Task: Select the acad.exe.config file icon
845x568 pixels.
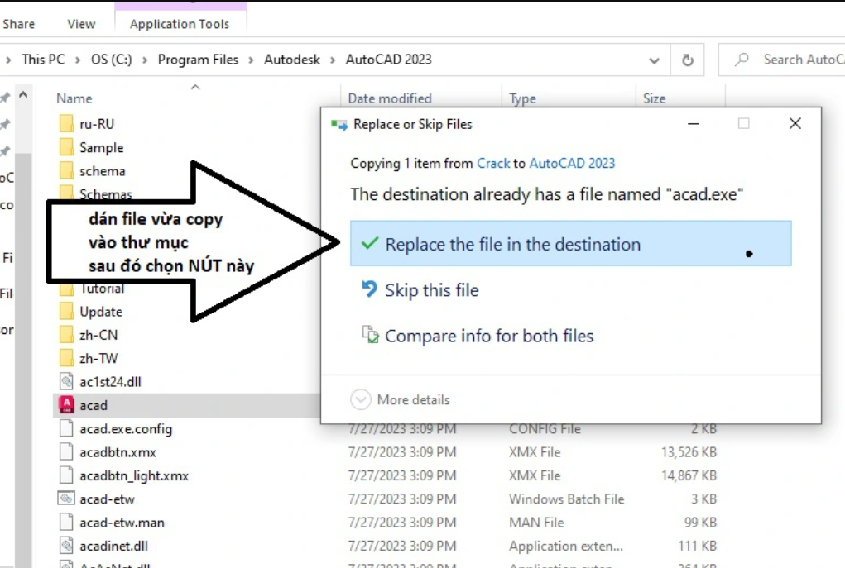Action: point(67,429)
